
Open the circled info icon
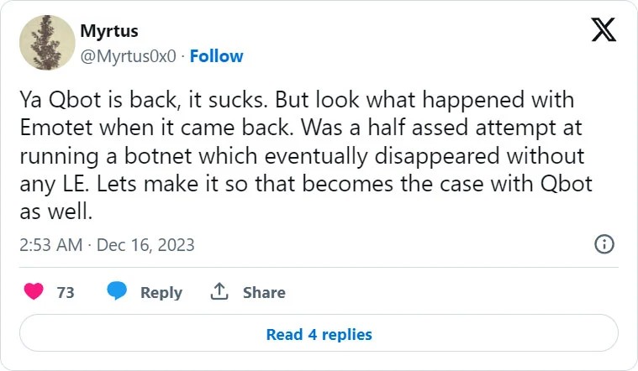coord(604,244)
